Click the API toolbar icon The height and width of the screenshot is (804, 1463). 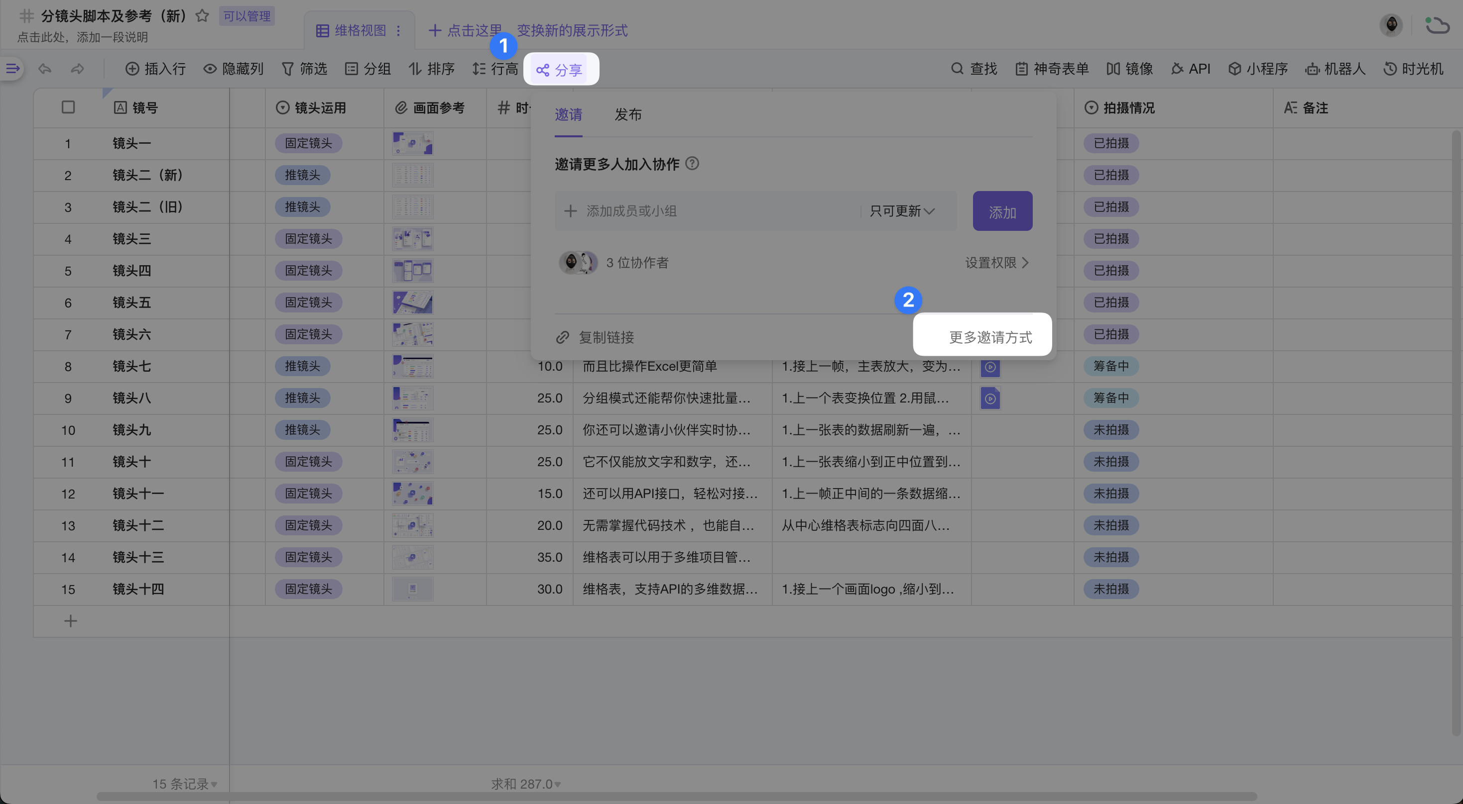pyautogui.click(x=1177, y=69)
